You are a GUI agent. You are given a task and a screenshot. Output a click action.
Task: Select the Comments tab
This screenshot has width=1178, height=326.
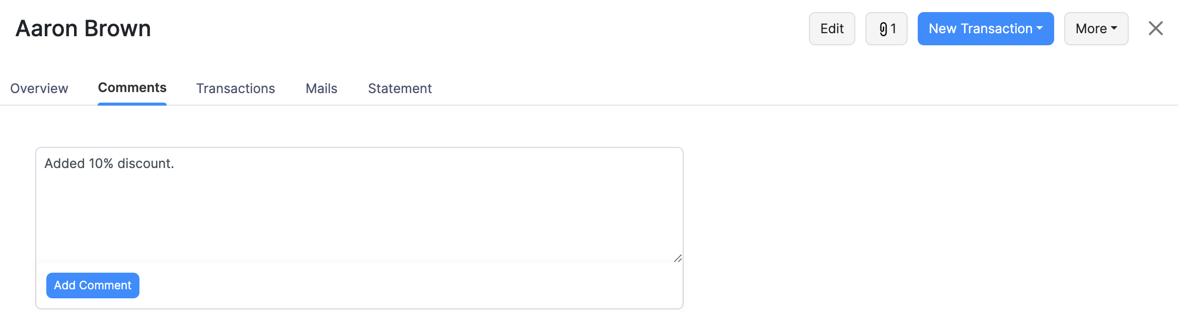point(132,88)
